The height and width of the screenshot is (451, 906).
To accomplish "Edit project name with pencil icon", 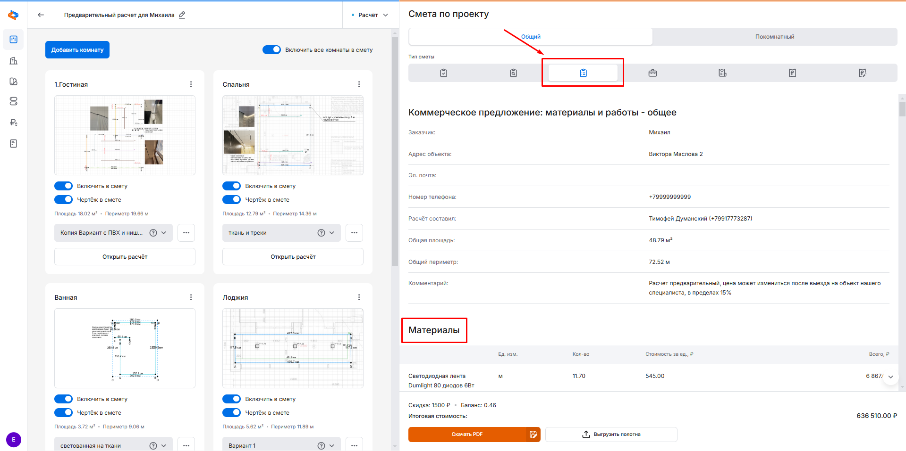I will point(182,15).
